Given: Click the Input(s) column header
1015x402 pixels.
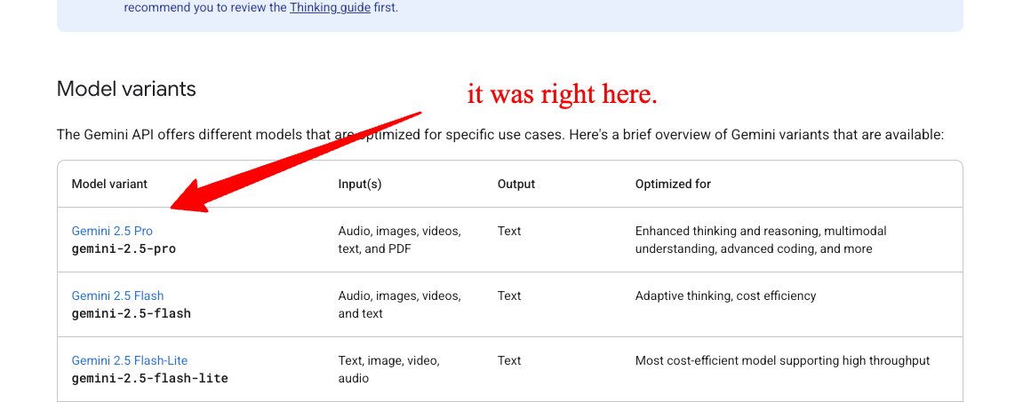Looking at the screenshot, I should [360, 184].
